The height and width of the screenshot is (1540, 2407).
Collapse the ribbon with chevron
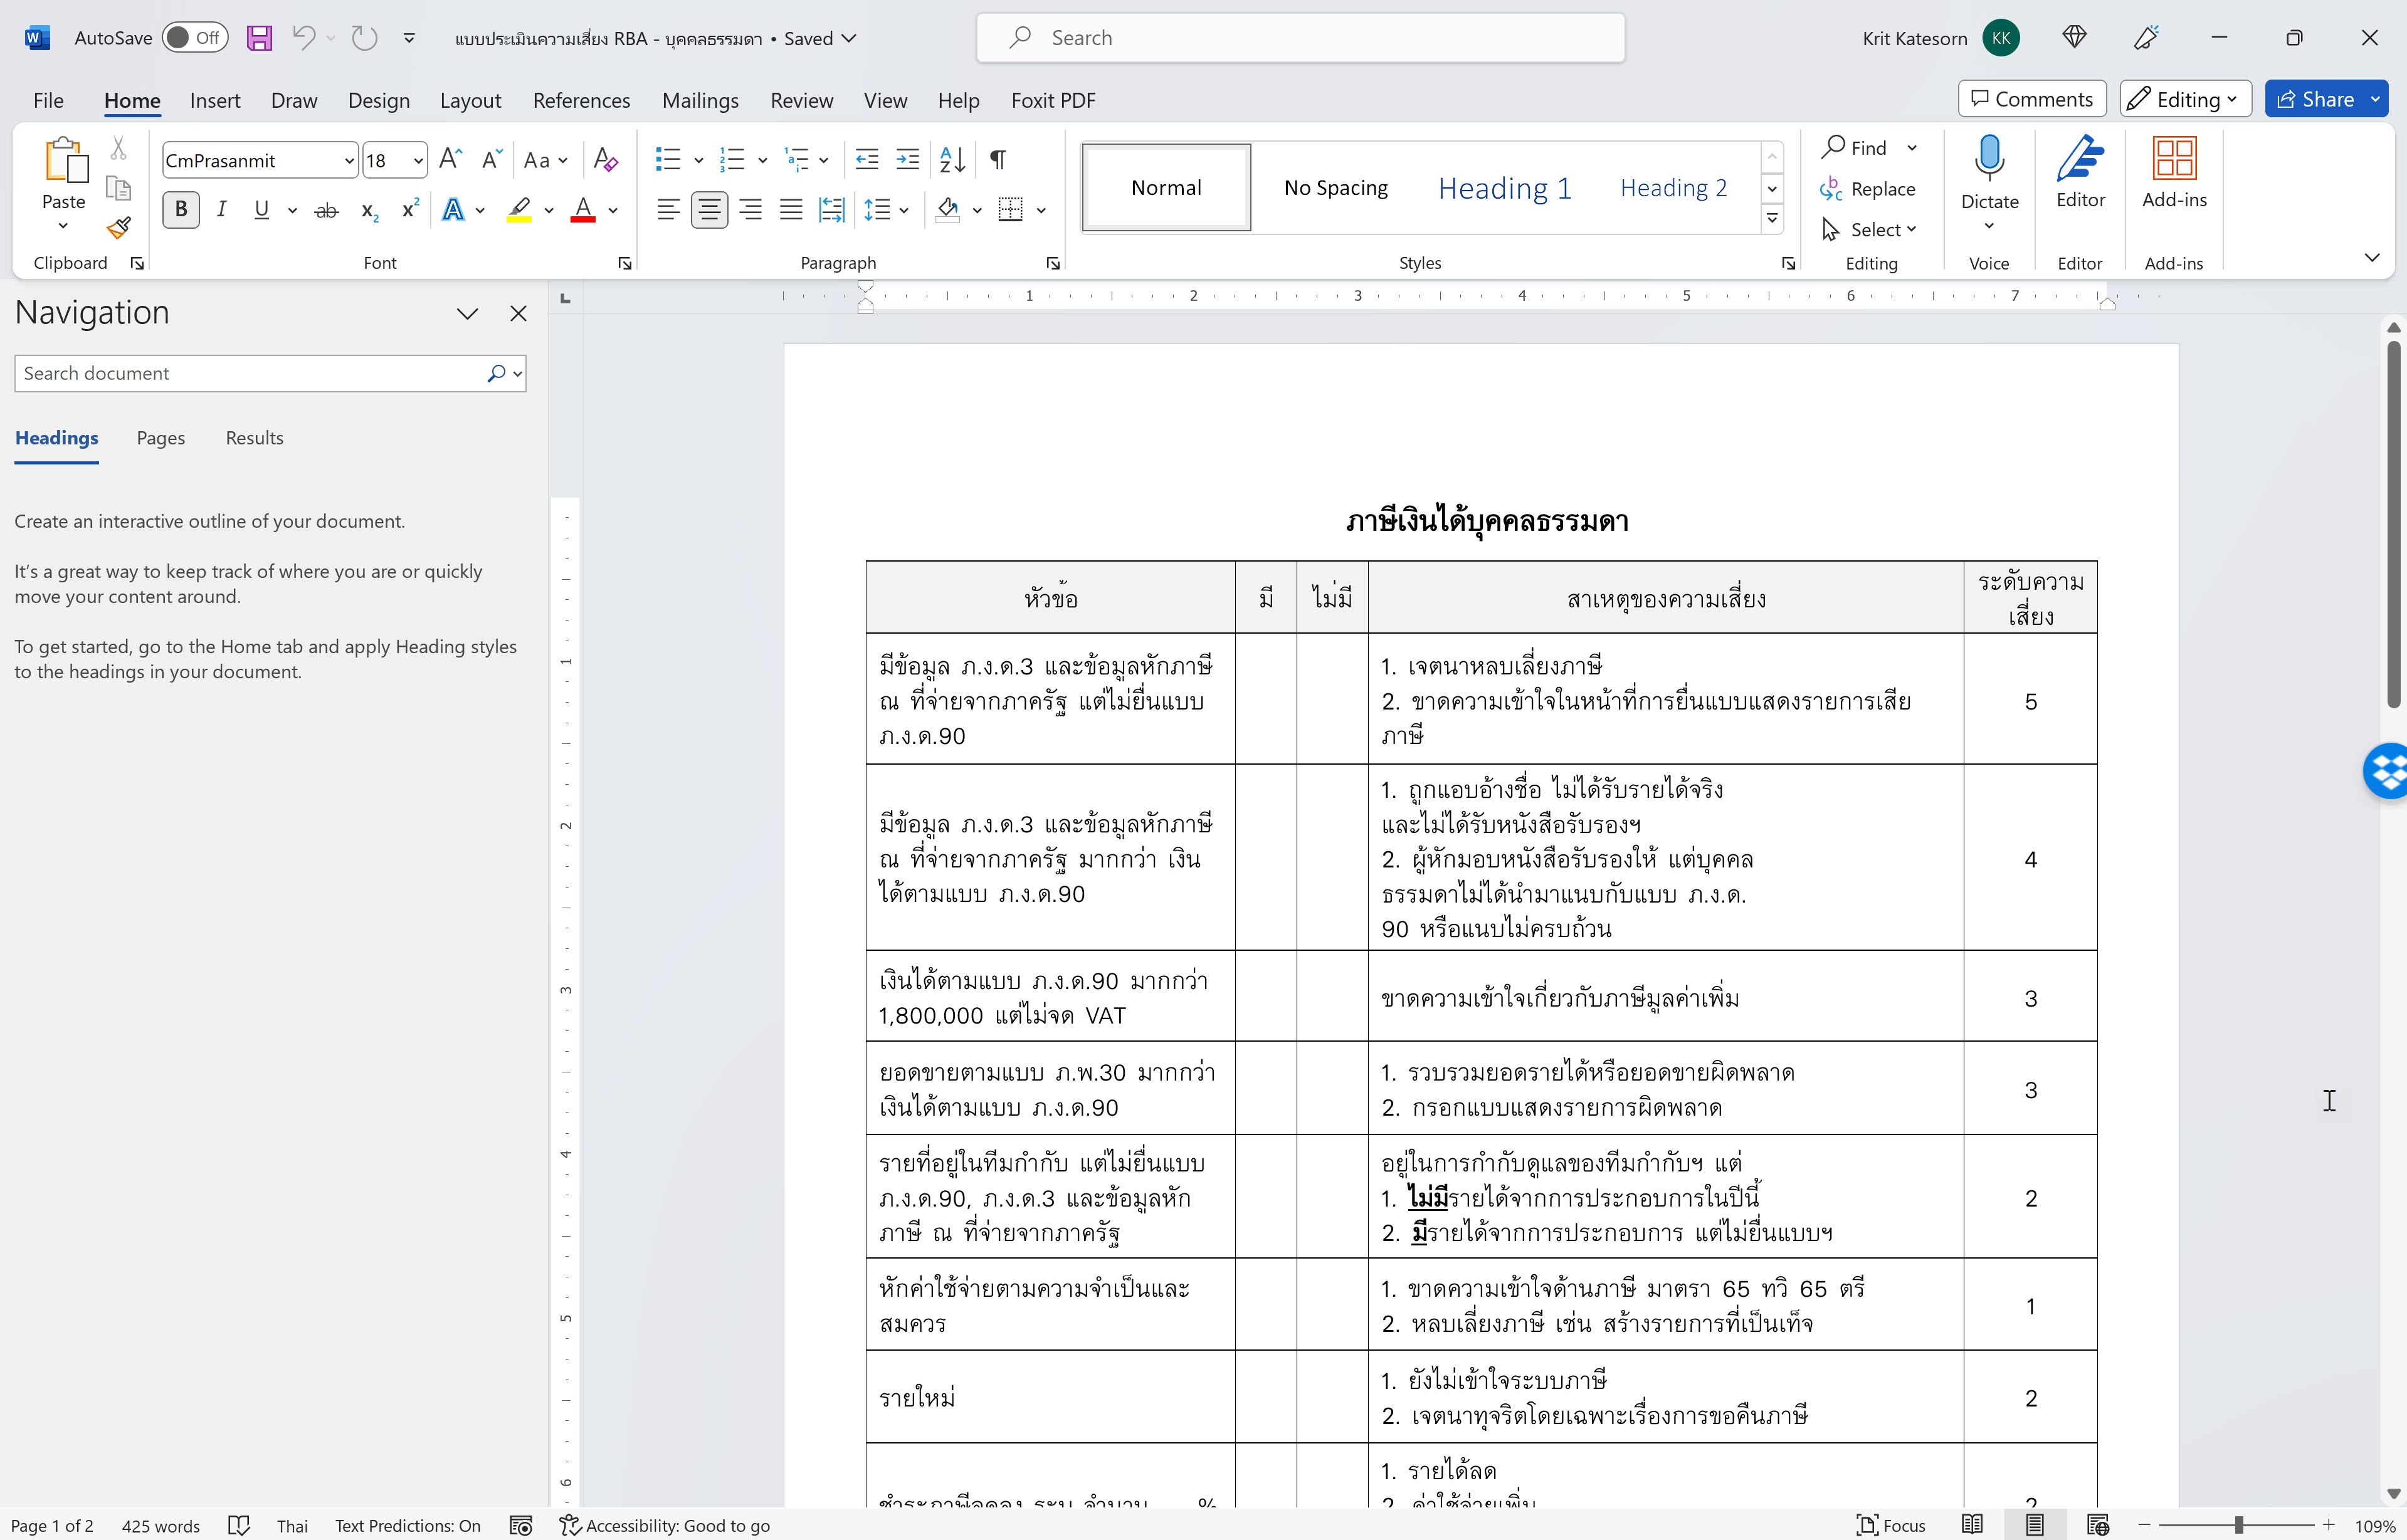pos(2371,258)
